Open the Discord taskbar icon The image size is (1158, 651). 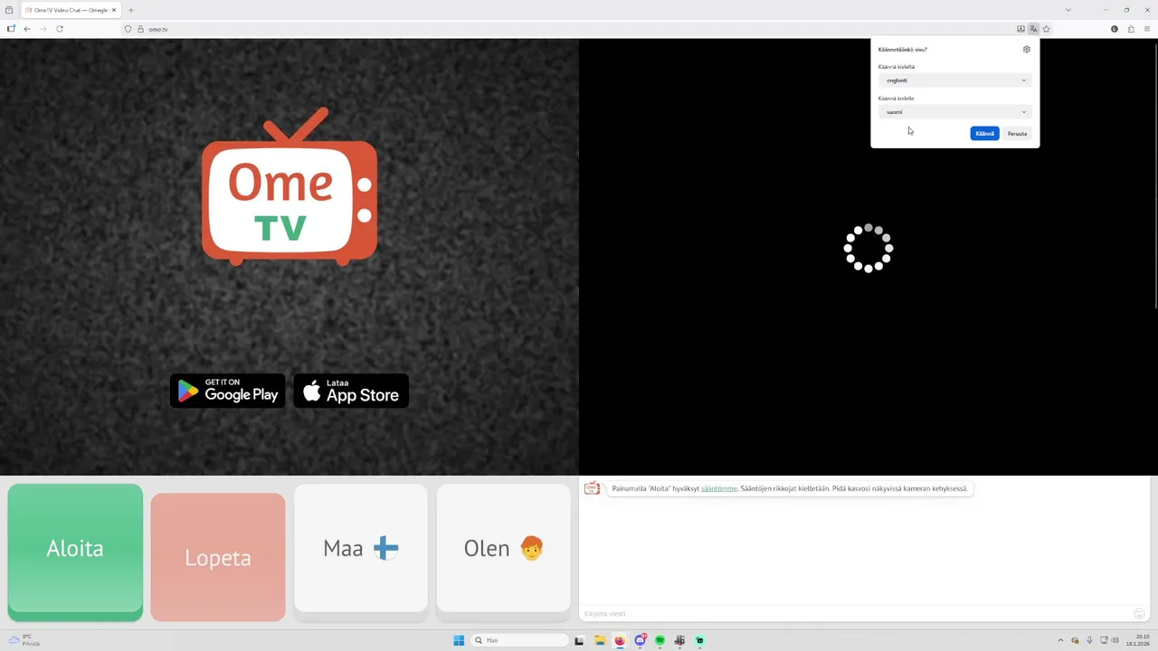(640, 640)
